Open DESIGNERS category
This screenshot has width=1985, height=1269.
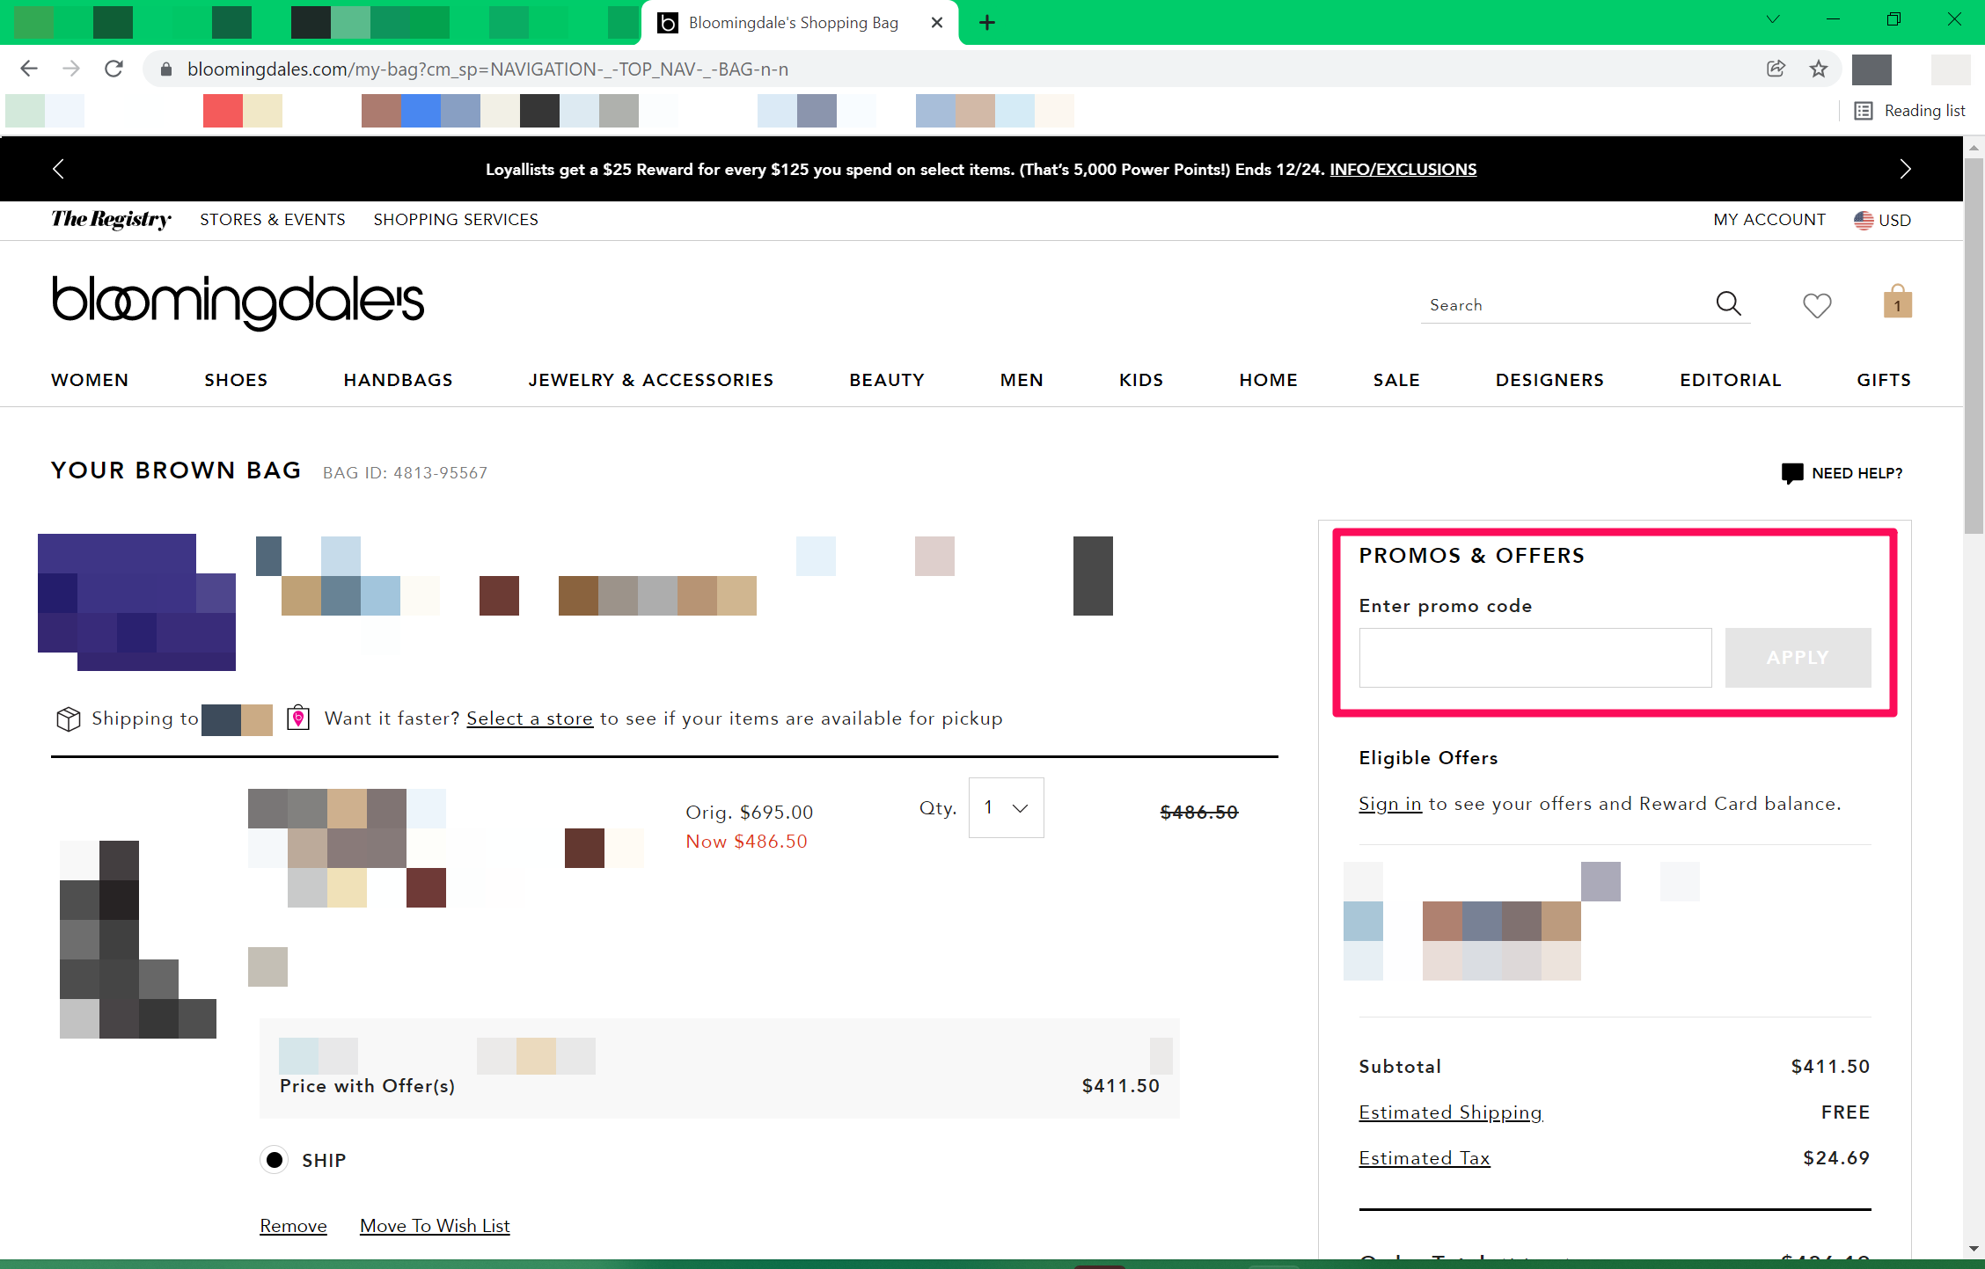(x=1549, y=380)
